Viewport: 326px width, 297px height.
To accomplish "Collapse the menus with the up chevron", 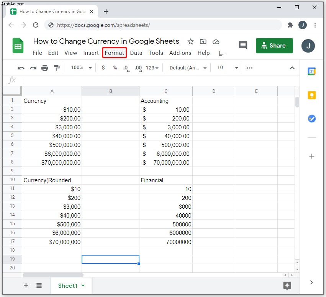I will pos(292,68).
